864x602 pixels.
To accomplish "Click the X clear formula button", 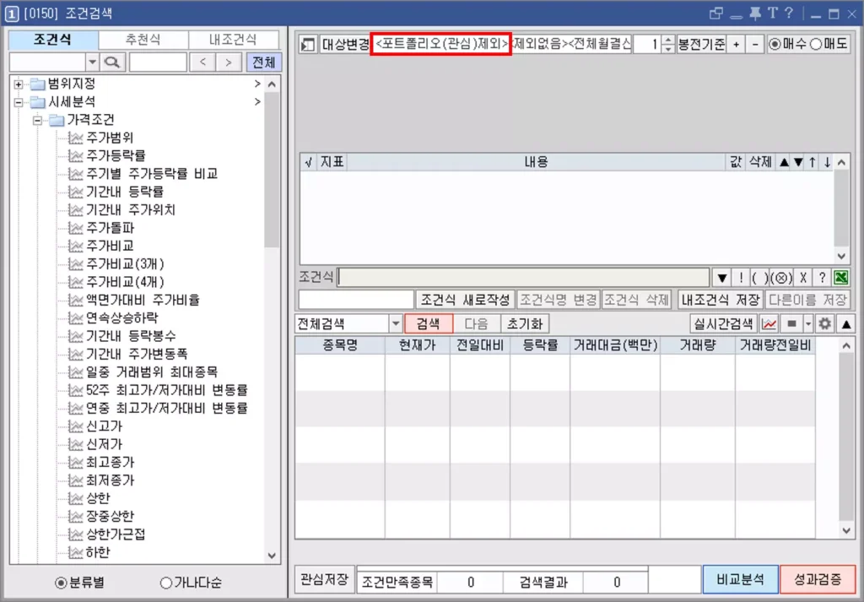I will click(x=803, y=277).
